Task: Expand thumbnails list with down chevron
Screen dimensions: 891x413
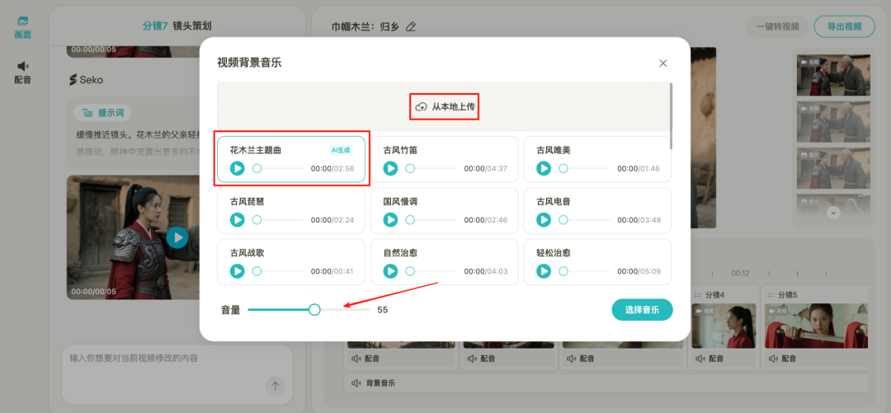Action: pos(833,213)
